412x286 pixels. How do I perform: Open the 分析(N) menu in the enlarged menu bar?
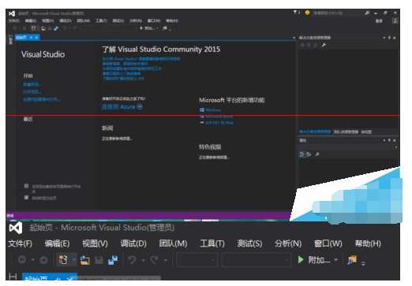(x=288, y=243)
